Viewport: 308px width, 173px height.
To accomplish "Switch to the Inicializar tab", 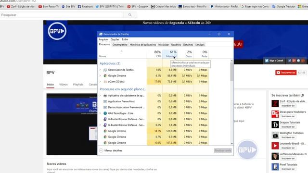I will (164, 45).
